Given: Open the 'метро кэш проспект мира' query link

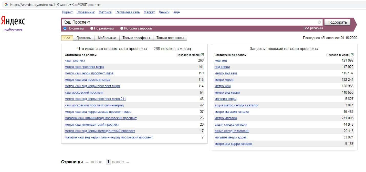Looking at the screenshot, I should (x=84, y=67).
